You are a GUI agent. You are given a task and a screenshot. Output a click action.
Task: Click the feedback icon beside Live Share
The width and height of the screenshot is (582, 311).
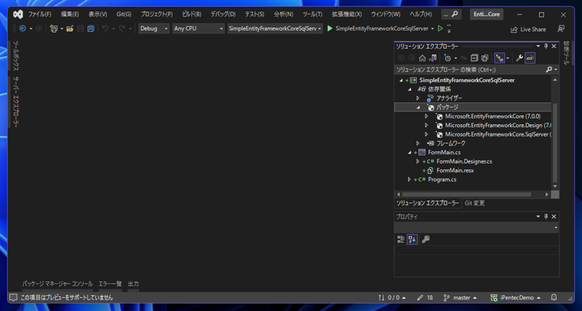tap(561, 29)
